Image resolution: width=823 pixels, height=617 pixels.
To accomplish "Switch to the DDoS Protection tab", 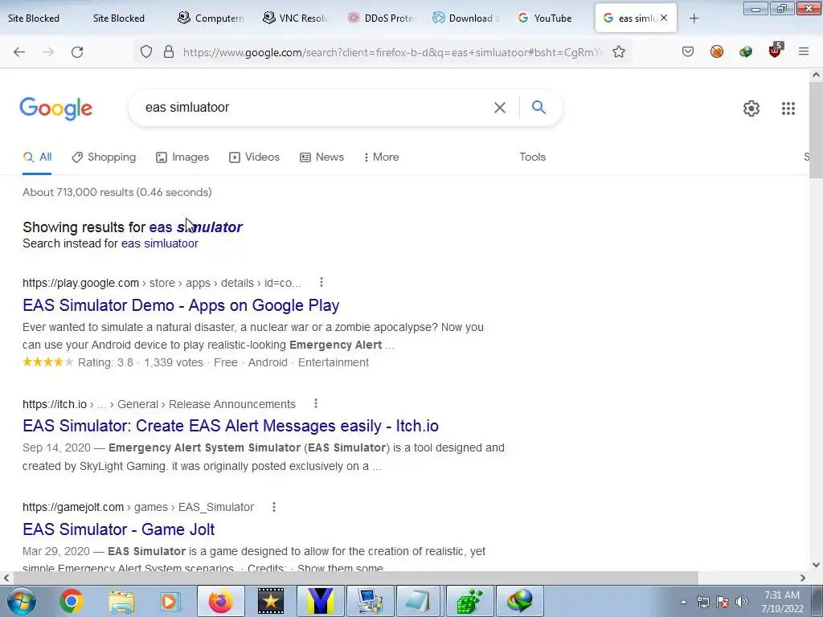I will (x=382, y=18).
